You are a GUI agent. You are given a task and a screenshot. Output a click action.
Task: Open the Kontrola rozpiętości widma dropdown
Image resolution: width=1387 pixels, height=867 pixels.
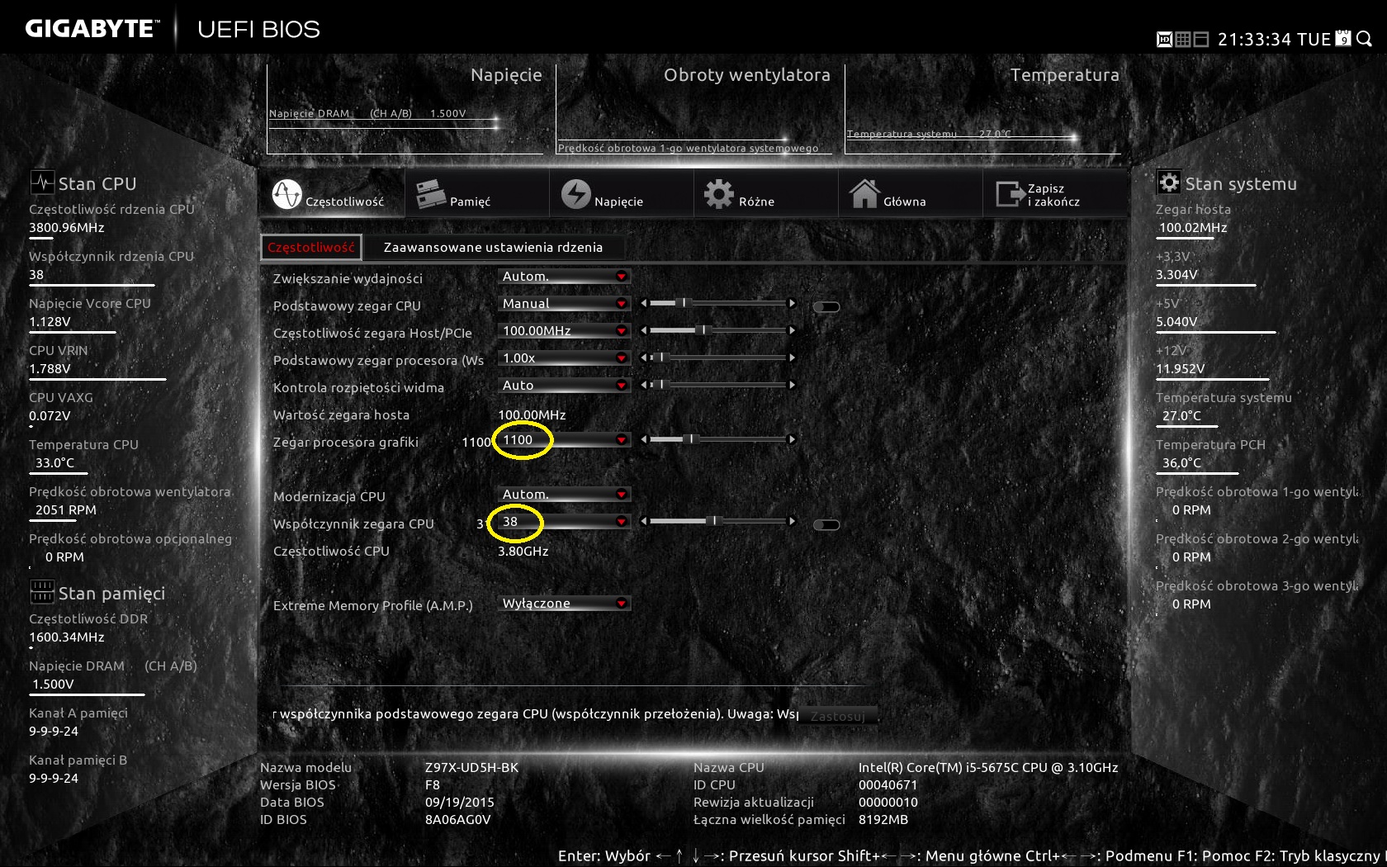click(x=565, y=386)
